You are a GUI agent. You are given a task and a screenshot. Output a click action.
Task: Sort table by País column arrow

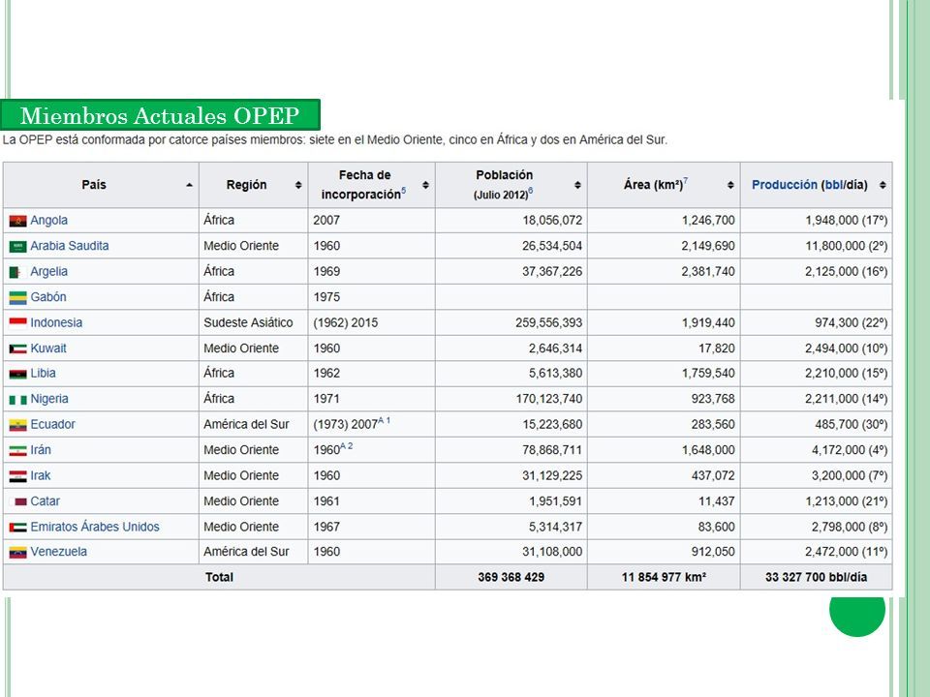tap(189, 185)
